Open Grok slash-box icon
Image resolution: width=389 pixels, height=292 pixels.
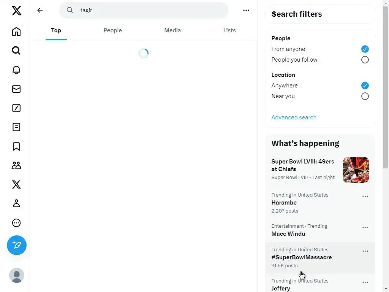pos(16,108)
